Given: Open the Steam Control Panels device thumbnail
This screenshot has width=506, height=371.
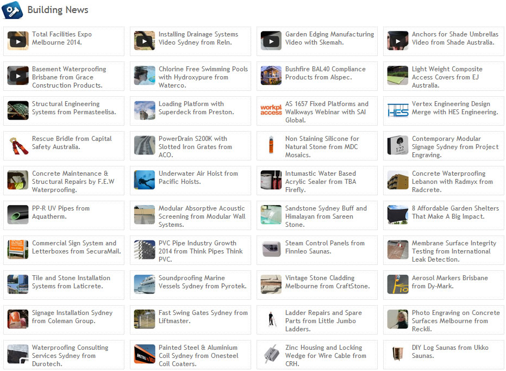Looking at the screenshot, I should 271,250.
